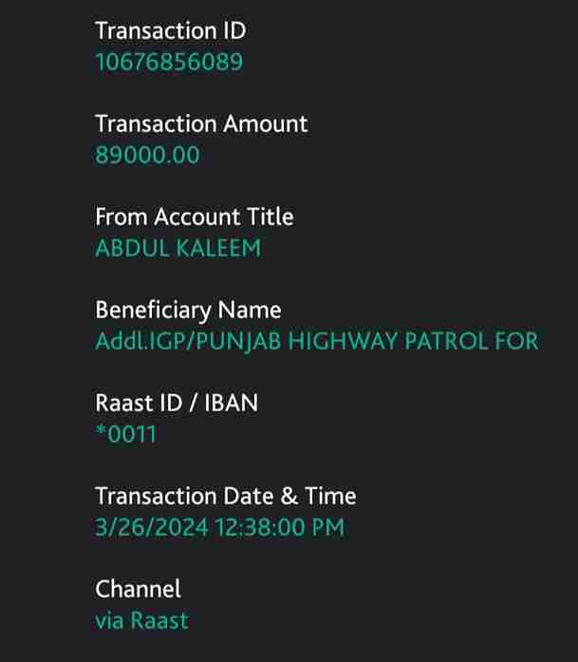Click the Channel label
The height and width of the screenshot is (662, 578).
coord(138,589)
